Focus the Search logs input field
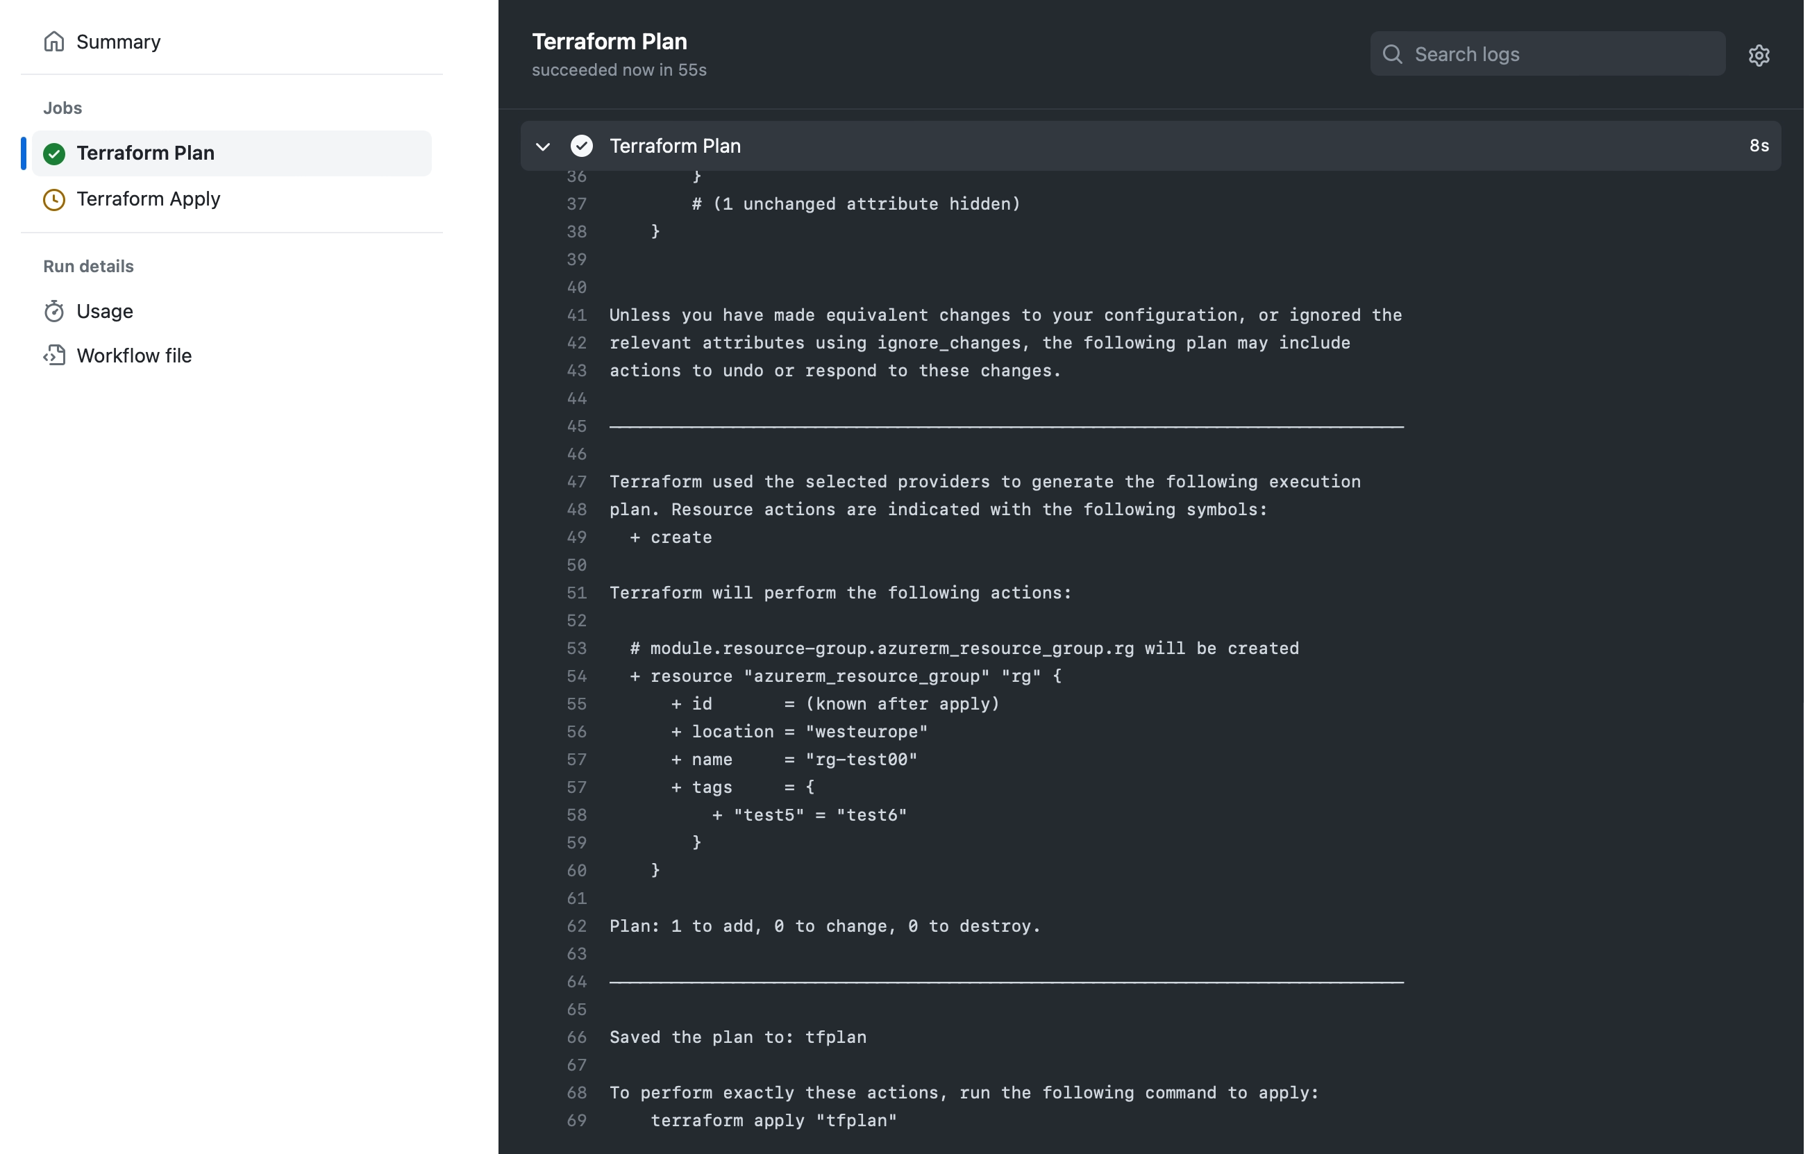The width and height of the screenshot is (1819, 1154). pos(1548,54)
